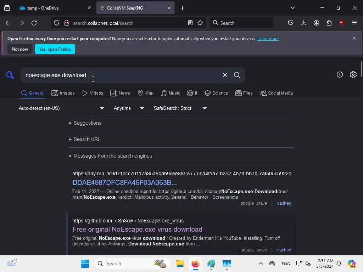Open the weather widget showing 54°
This screenshot has height=272, width=363.
[x=12, y=263]
